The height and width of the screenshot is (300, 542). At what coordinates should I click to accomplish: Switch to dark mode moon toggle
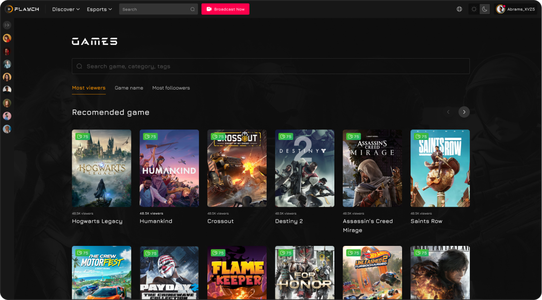[x=485, y=9]
